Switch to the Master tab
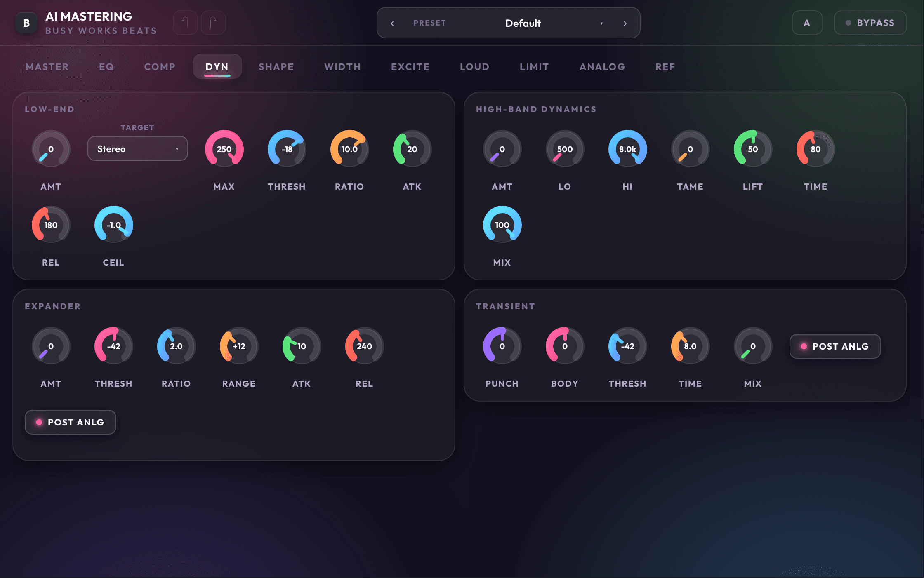924x578 pixels. pyautogui.click(x=47, y=67)
